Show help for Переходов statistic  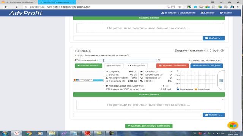pos(159,78)
